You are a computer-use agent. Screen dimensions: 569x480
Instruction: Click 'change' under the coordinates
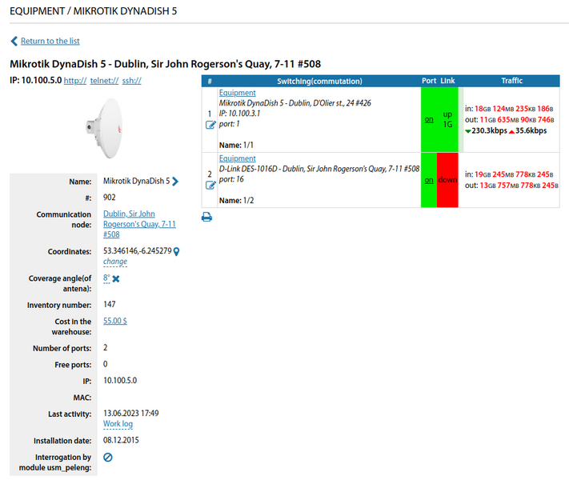coord(114,262)
